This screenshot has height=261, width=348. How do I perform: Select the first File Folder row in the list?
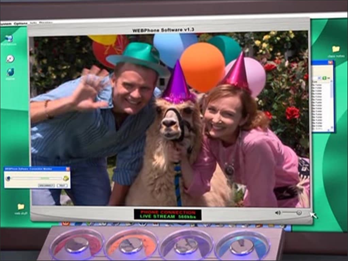tap(317, 85)
